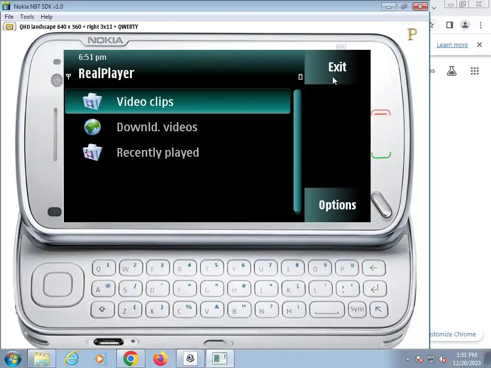Open Windows Media Player from the taskbar
The image size is (491, 368).
coord(100,358)
